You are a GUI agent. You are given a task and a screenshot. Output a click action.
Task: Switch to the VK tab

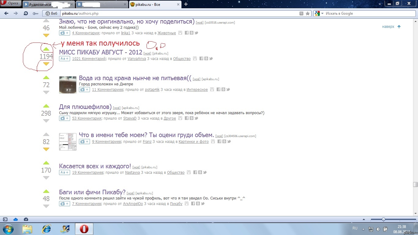tap(102, 4)
